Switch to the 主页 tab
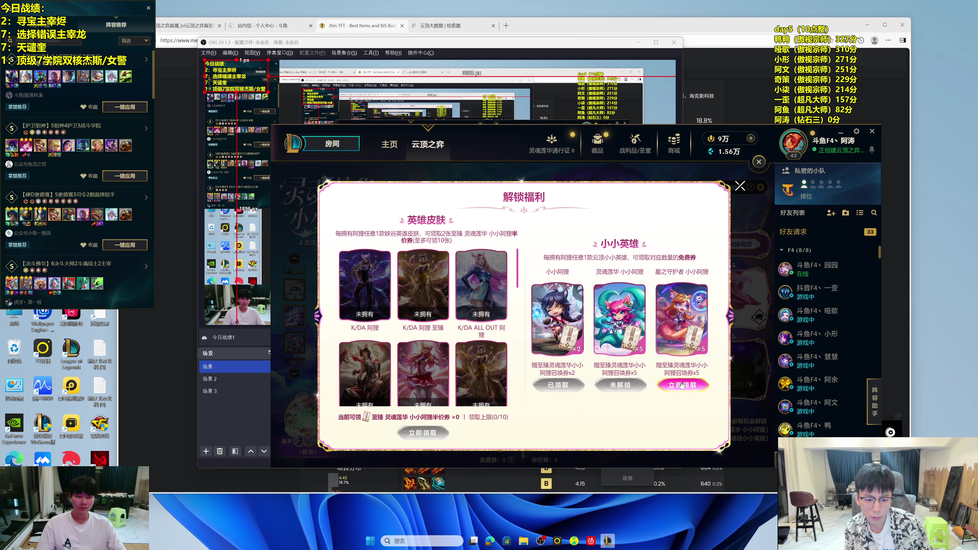978x550 pixels. 389,144
